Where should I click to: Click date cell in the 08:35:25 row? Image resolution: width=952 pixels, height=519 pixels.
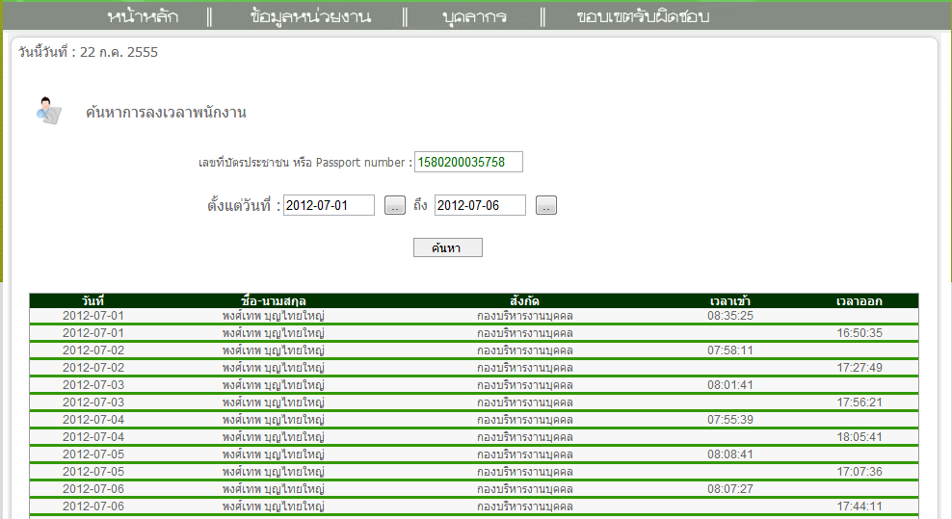point(93,316)
